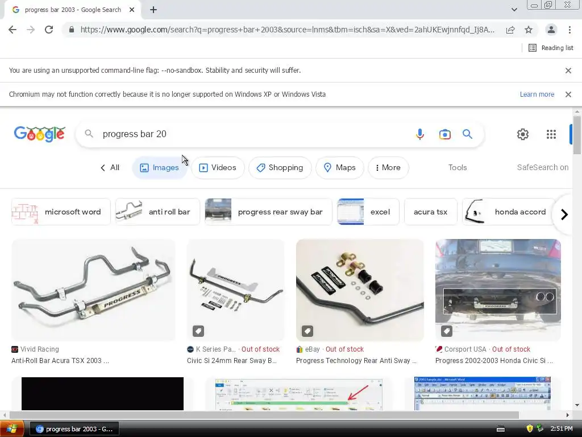Go to Google logo homepage
582x437 pixels.
[x=40, y=134]
